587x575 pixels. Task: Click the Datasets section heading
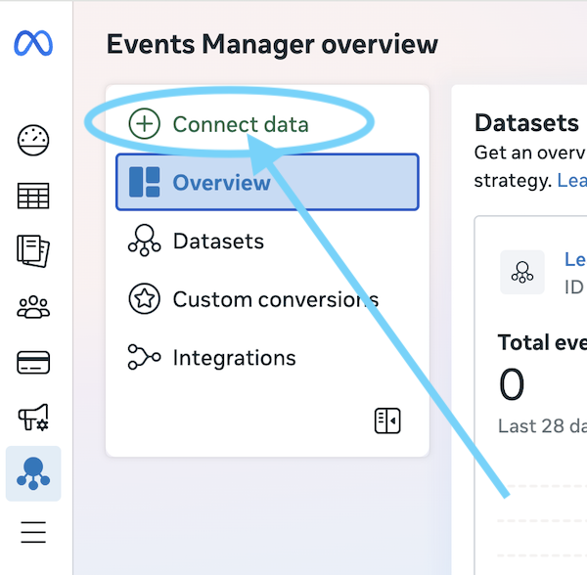click(526, 122)
